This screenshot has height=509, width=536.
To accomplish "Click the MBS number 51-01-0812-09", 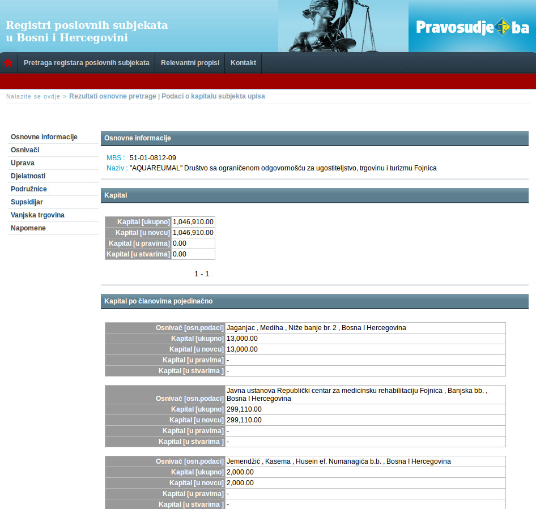I will click(153, 158).
